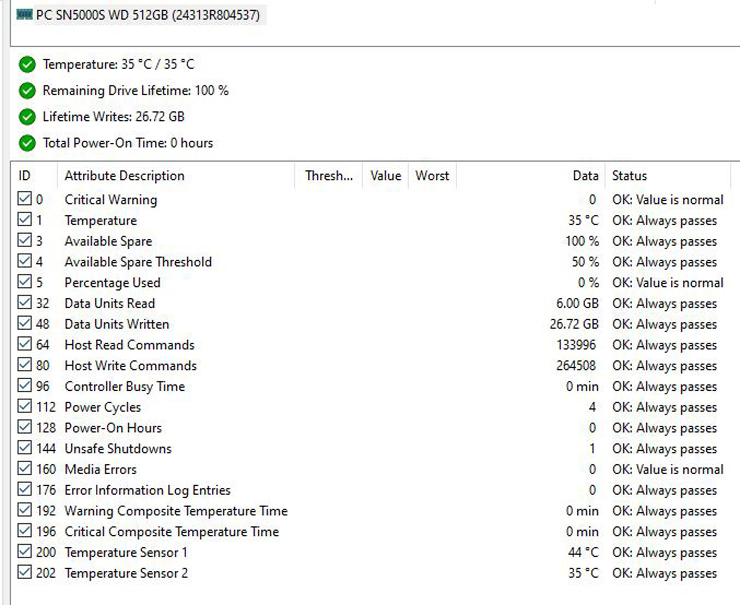Click the 50 % spare threshold value
Screen dimensions: 740x605
pyautogui.click(x=585, y=262)
